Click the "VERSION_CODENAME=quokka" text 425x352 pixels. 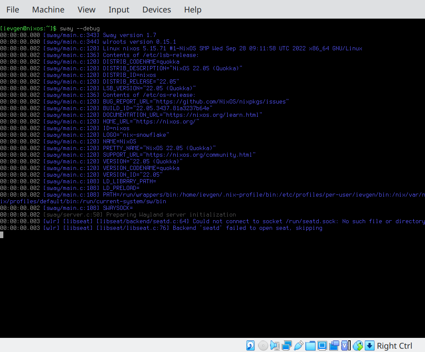141,168
